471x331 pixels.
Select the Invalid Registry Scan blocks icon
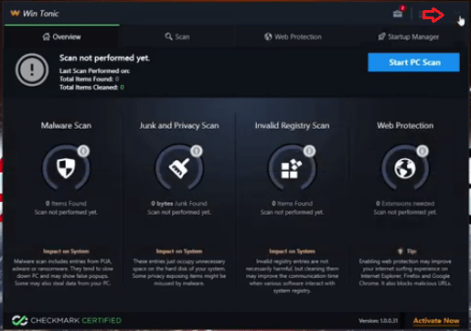point(292,168)
